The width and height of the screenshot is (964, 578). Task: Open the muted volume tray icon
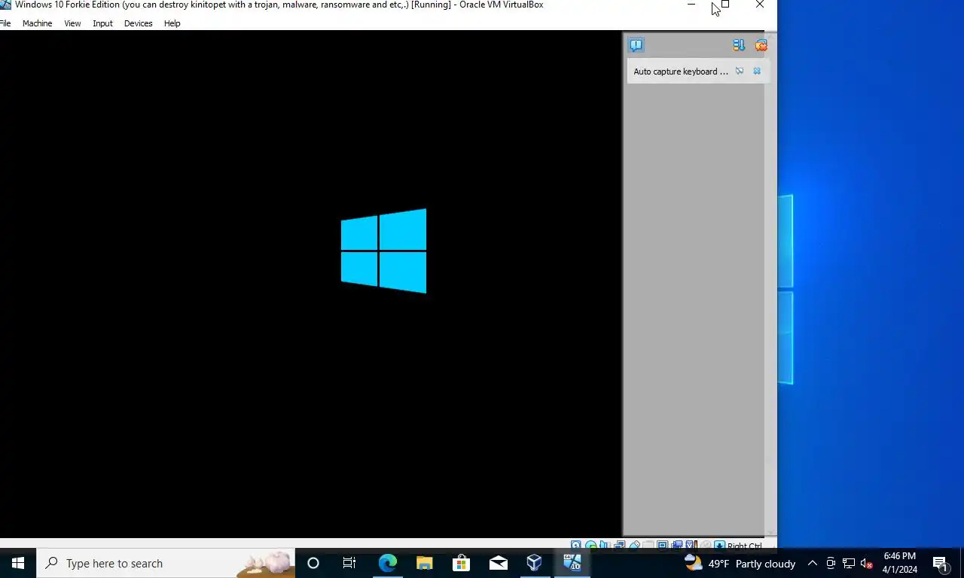[x=867, y=563]
